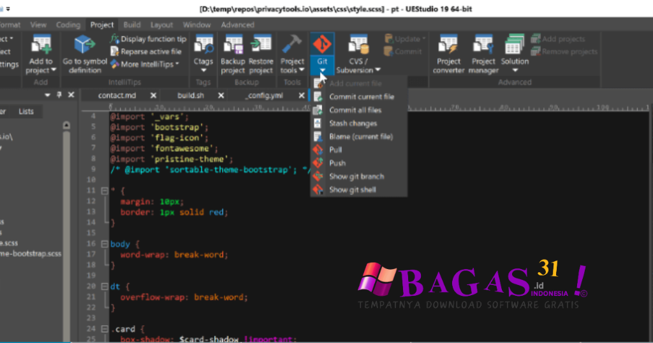Screen dimensions: 653x343
Task: Click the Display function tip icon
Action: pos(115,39)
